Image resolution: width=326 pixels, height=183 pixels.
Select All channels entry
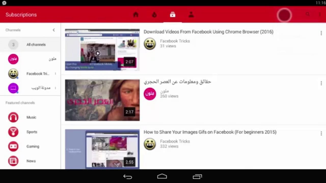(30, 44)
